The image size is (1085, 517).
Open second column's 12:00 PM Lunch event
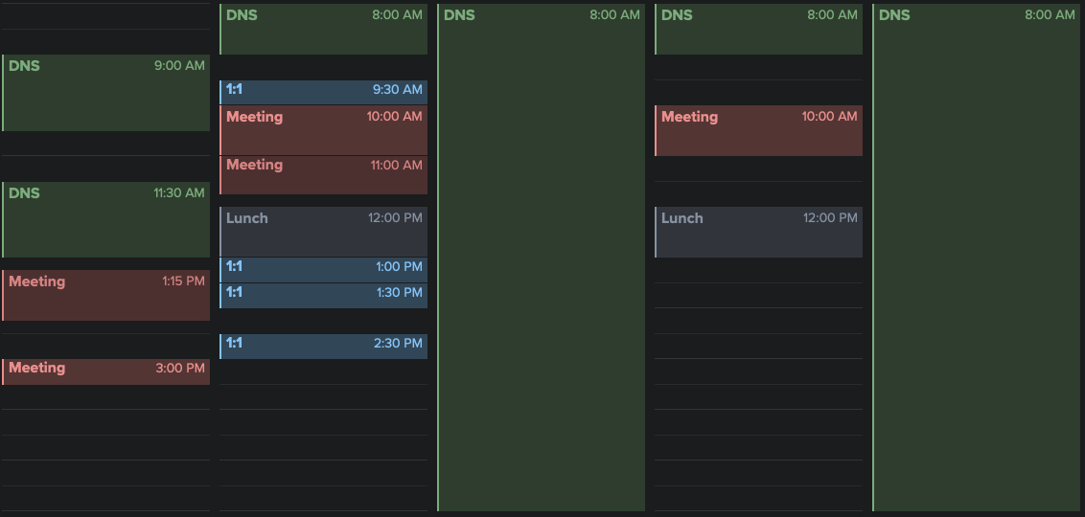click(323, 233)
